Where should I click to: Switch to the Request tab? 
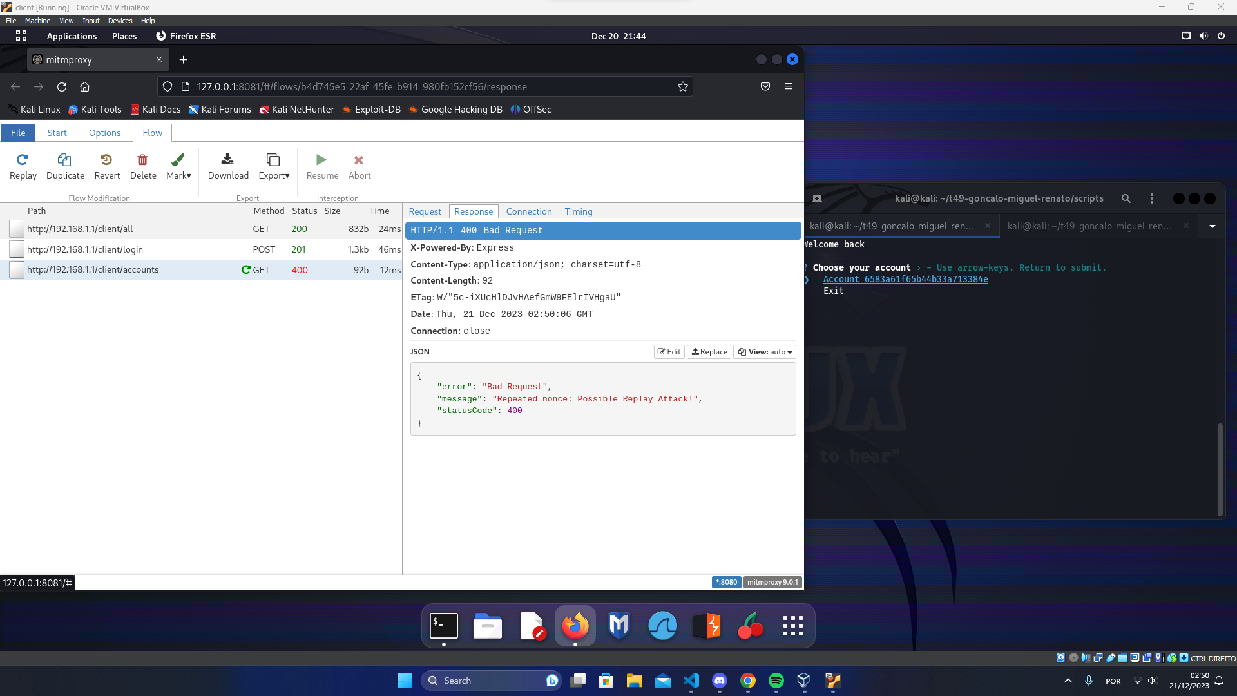[425, 211]
